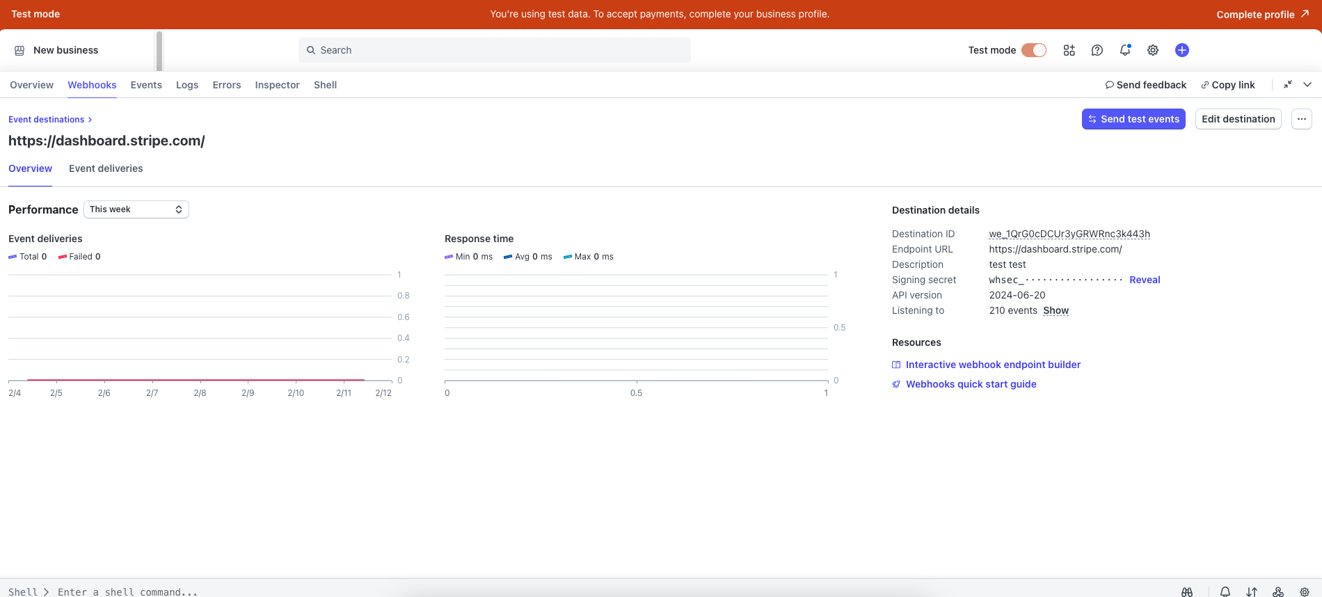Click the Max response time legend marker
The image size is (1322, 597).
(568, 257)
